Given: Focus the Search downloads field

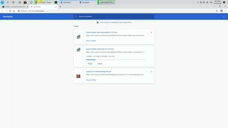Looking at the screenshot, I should point(114,16).
